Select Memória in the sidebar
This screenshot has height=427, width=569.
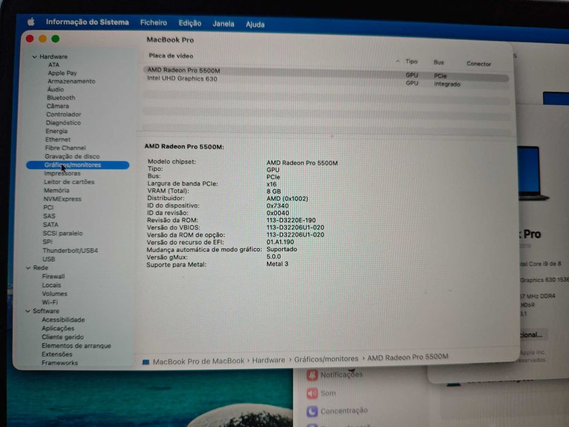(57, 190)
